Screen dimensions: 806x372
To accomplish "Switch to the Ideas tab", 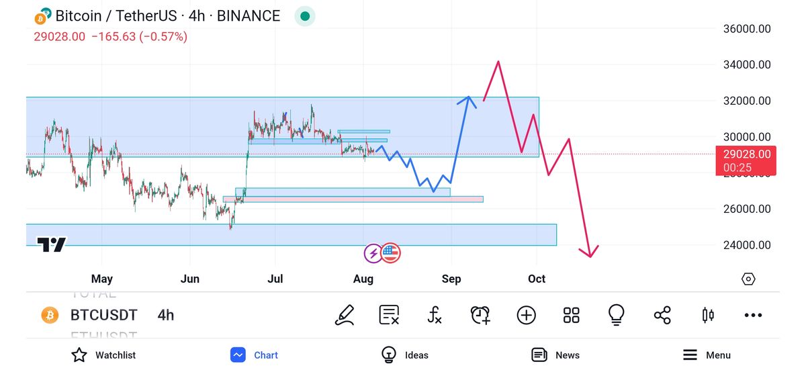I will pos(405,355).
